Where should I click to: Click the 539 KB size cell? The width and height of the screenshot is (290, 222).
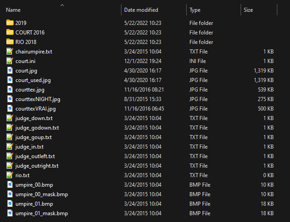click(266, 90)
